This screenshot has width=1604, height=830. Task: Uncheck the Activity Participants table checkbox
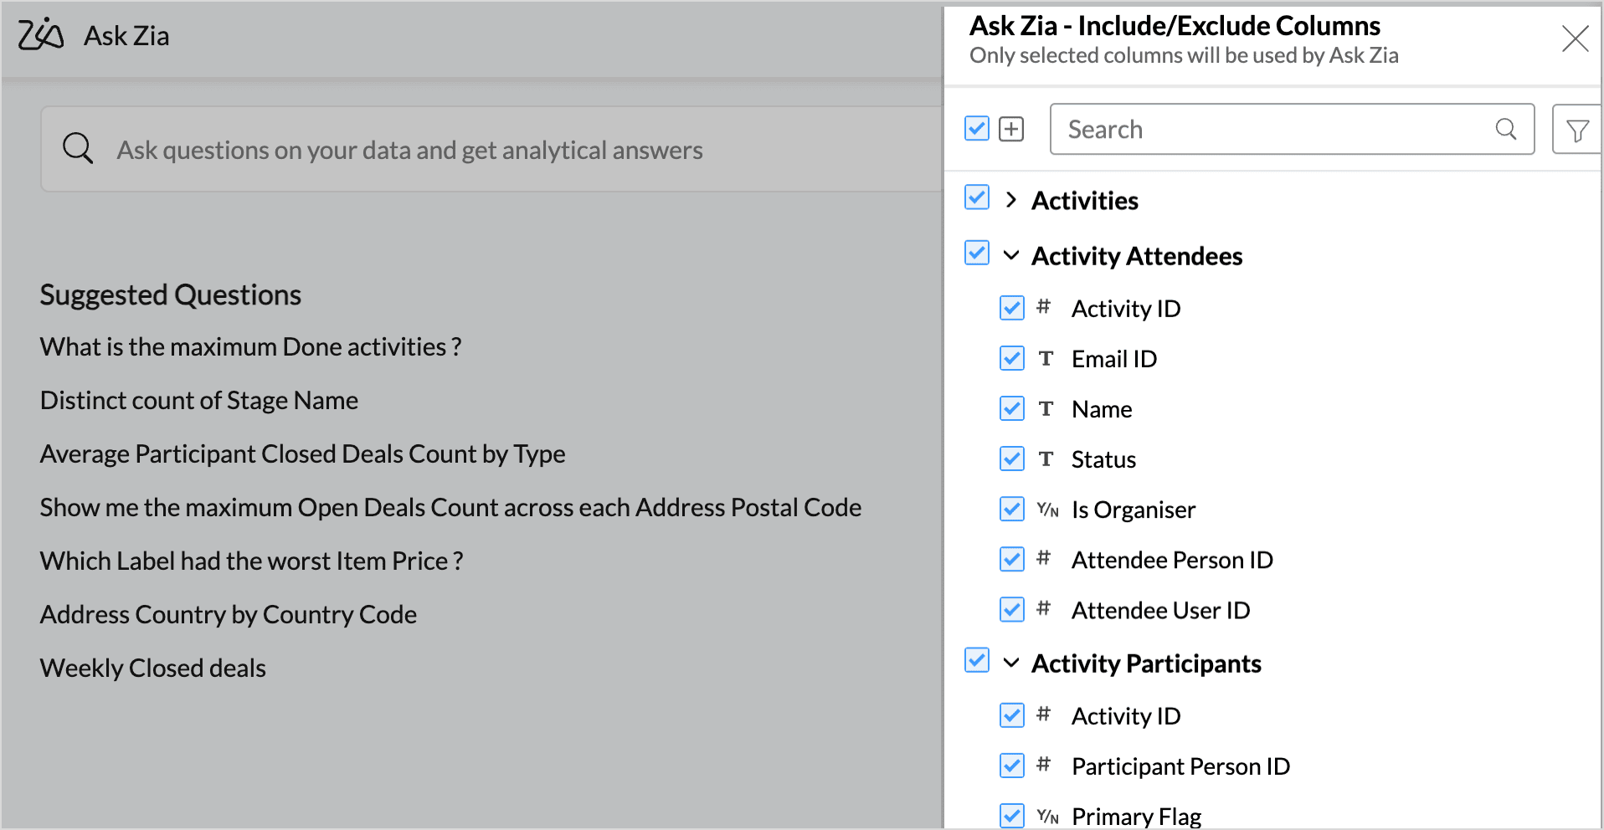point(977,660)
